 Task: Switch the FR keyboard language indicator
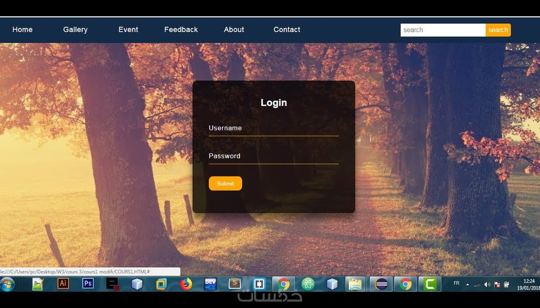[x=456, y=283]
